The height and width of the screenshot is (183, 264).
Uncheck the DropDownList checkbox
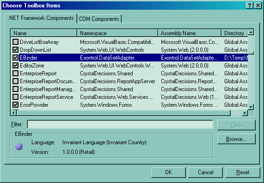click(x=16, y=50)
